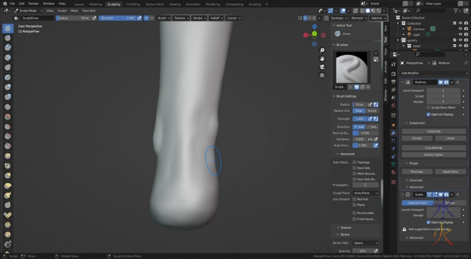Open the Sculpt Plane Area Plane dropdown
Screen dimensions: 471x259
tap(365, 193)
